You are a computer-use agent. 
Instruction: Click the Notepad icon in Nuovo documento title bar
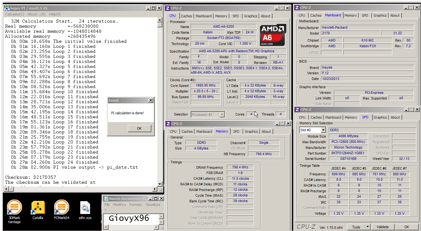(x=106, y=199)
